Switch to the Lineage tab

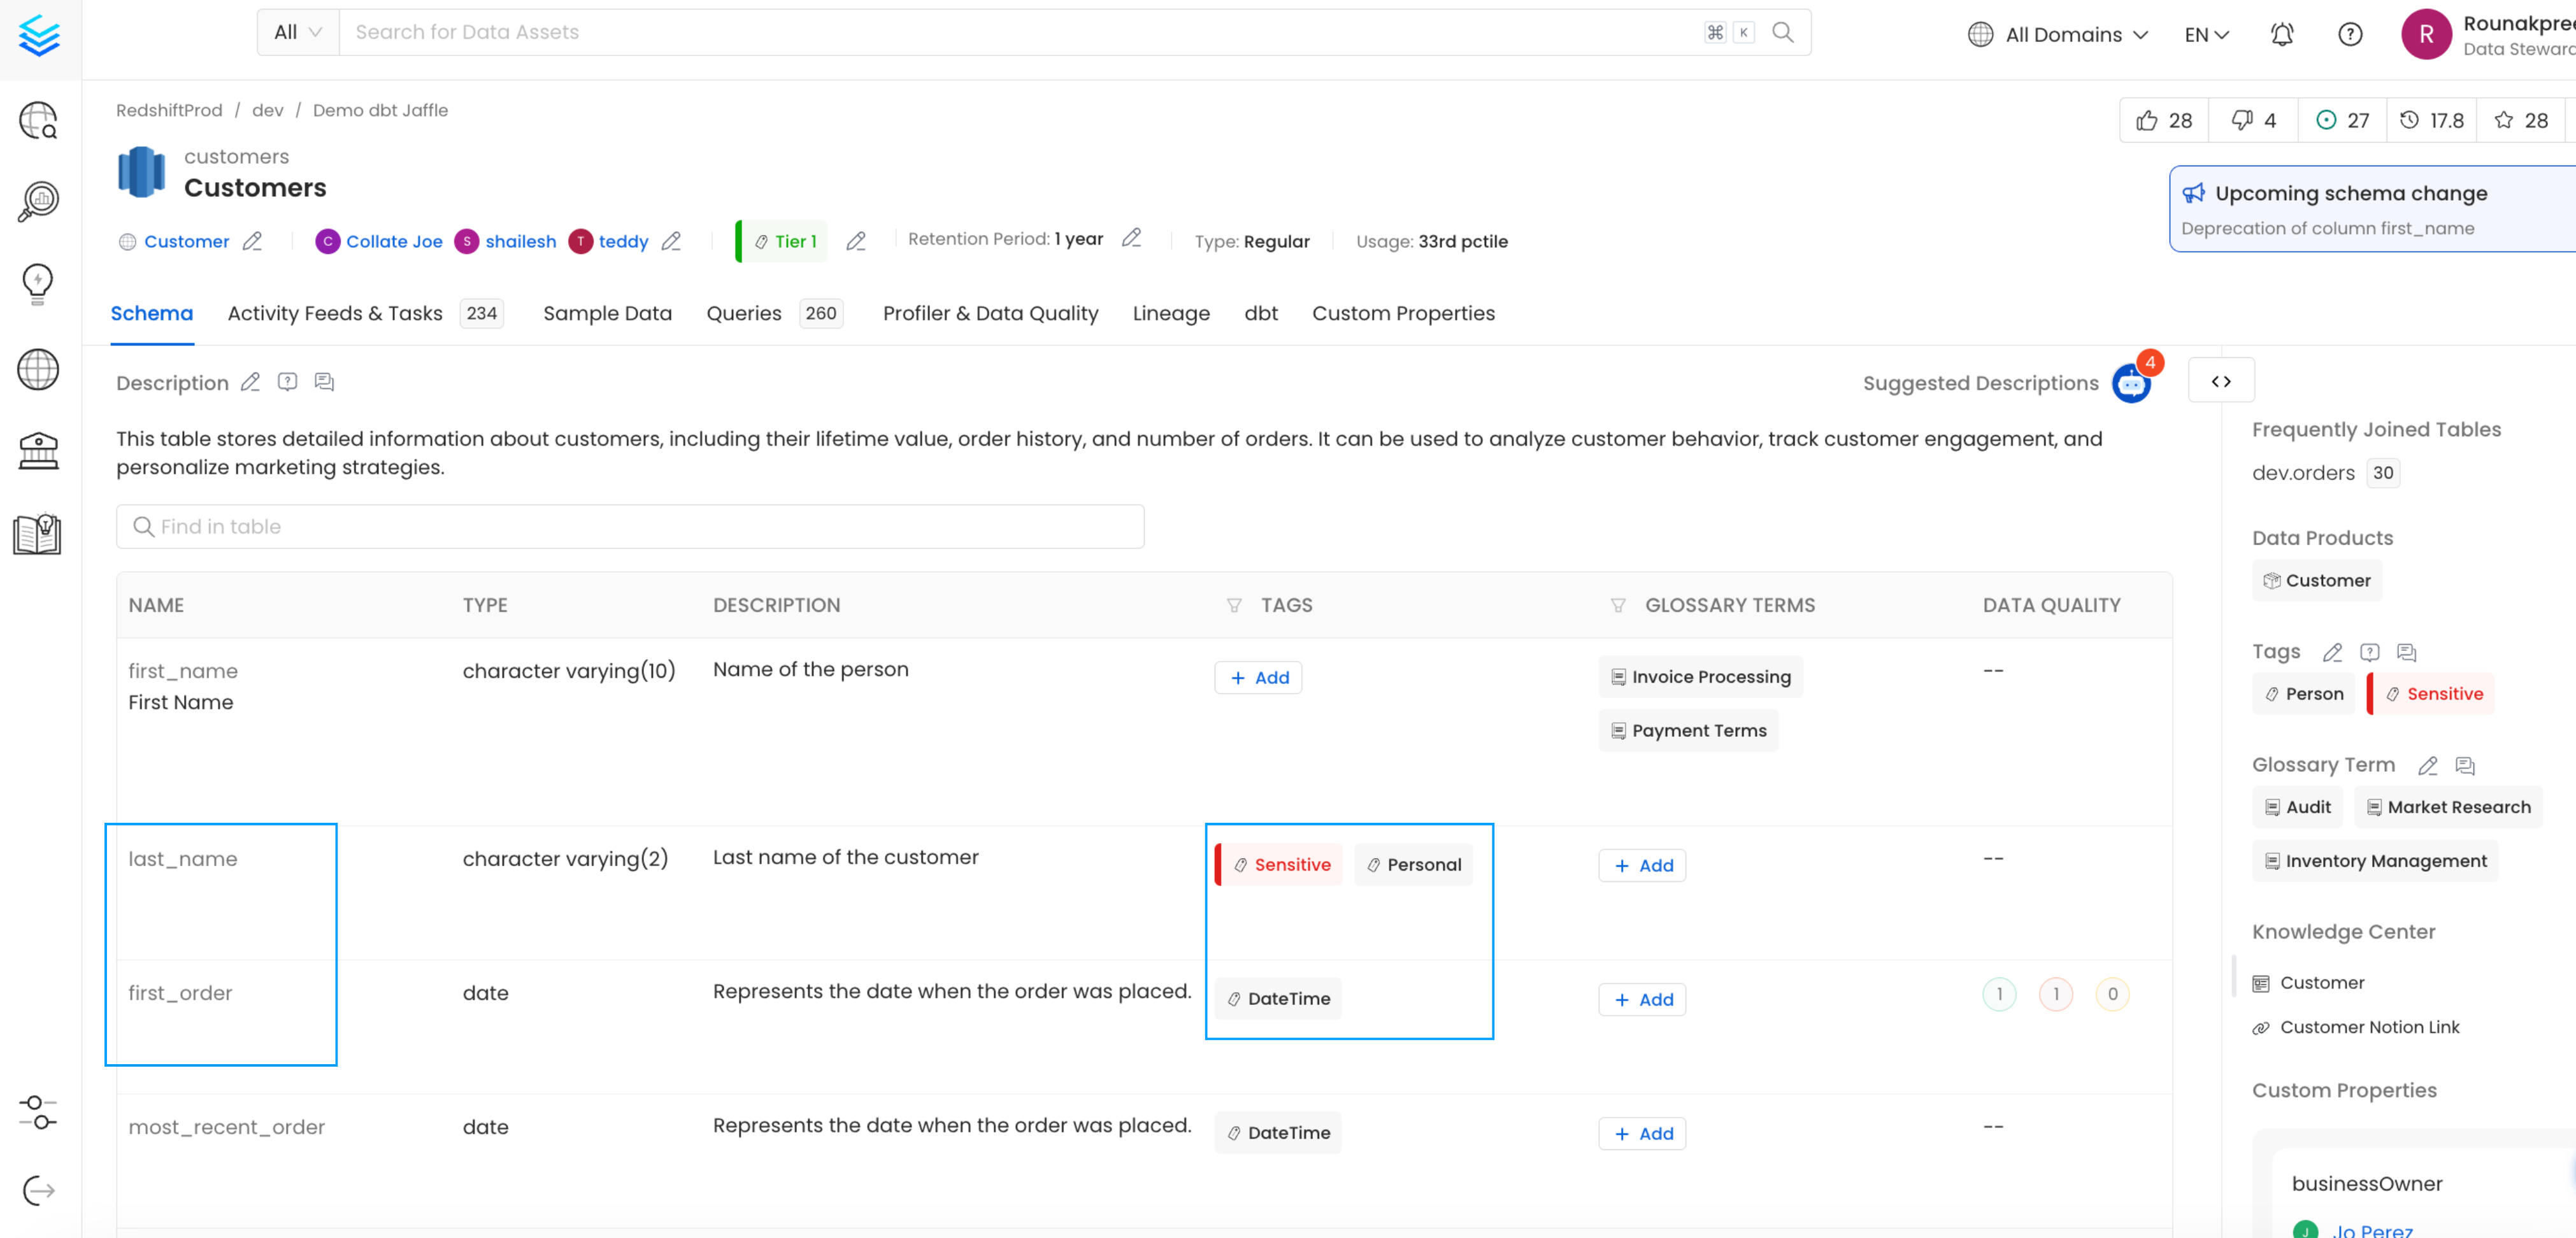(1171, 313)
